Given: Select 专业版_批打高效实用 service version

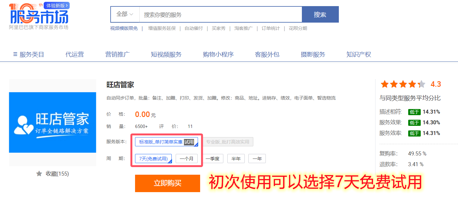Looking at the screenshot, I should click(x=228, y=142).
